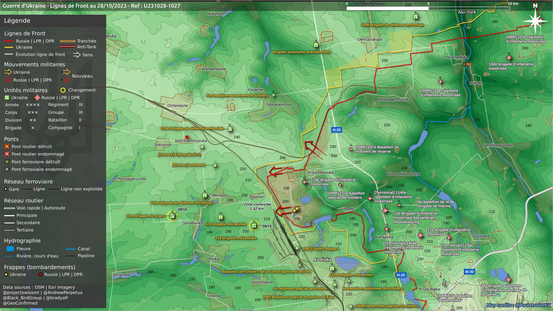
Task: Select the 109e brigade de défense territoriale unit marker
Action: click(x=415, y=17)
